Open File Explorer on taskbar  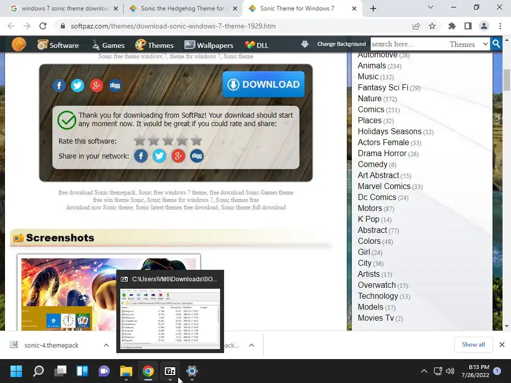[x=126, y=371]
